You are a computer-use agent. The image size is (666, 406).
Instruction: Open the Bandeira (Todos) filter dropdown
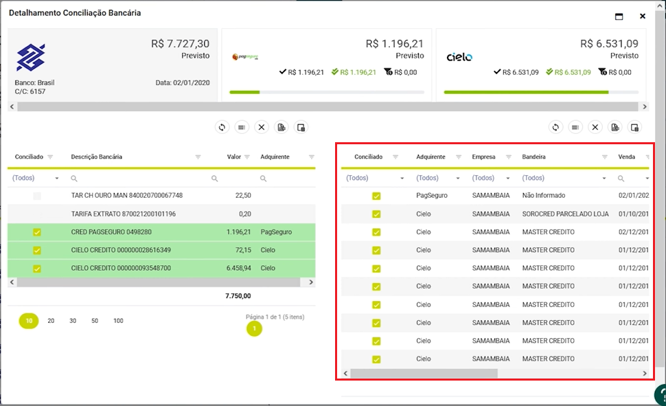(x=604, y=178)
